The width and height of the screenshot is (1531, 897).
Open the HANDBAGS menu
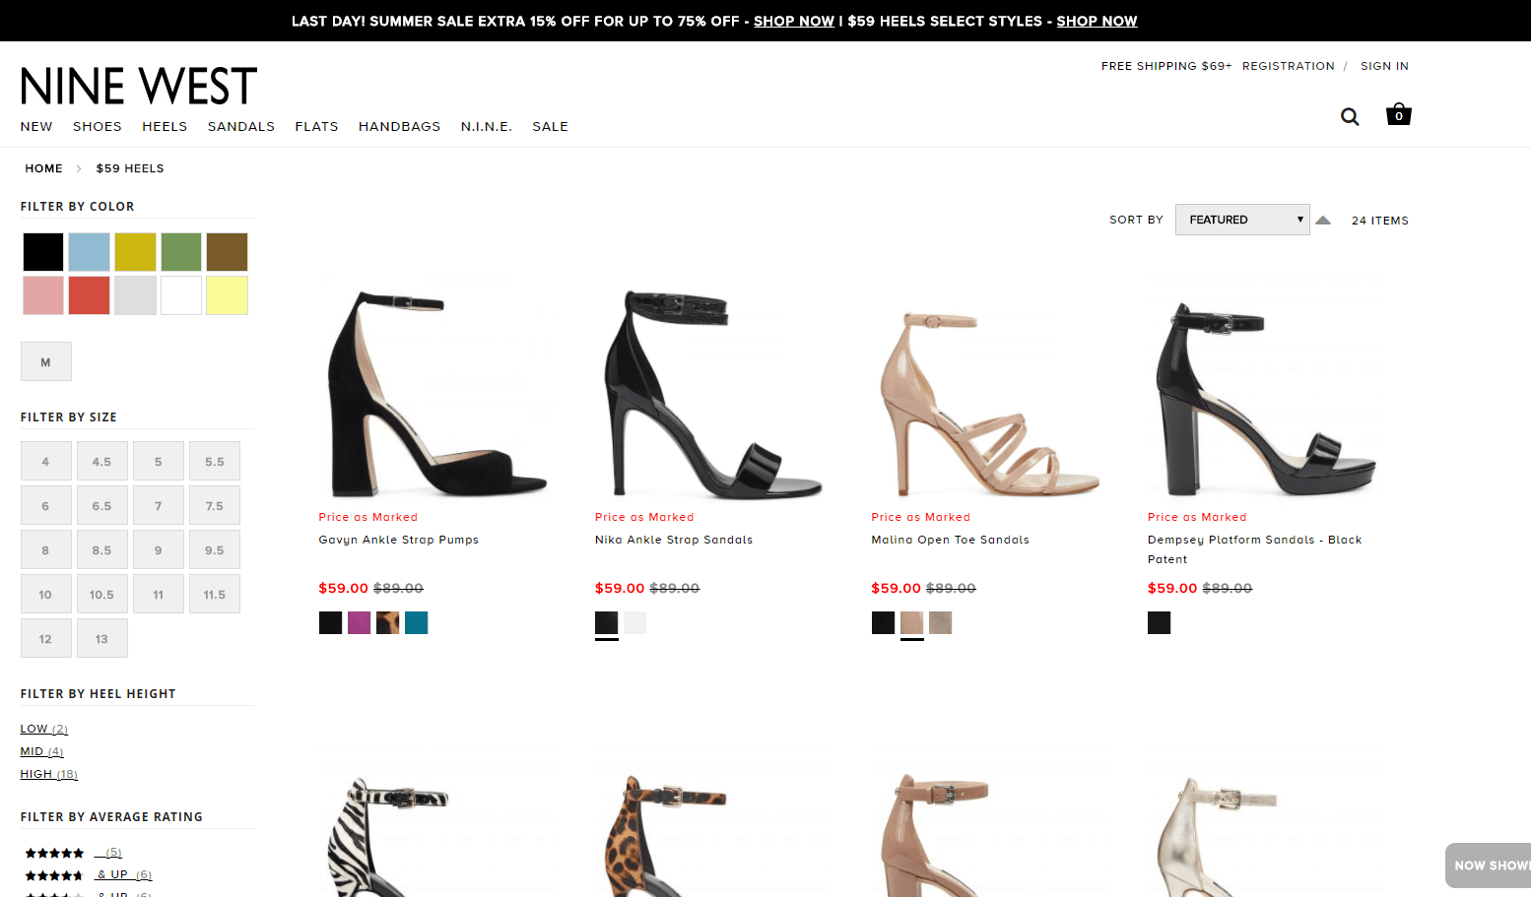tap(400, 127)
